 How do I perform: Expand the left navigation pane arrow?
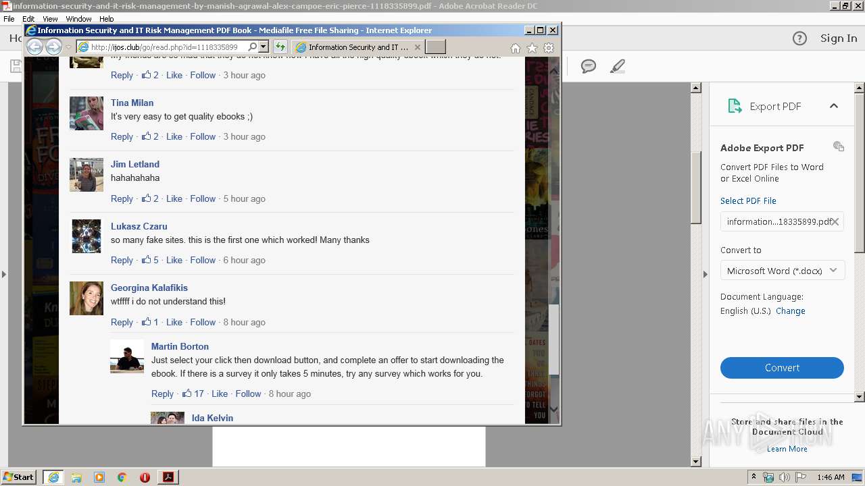click(x=3, y=274)
